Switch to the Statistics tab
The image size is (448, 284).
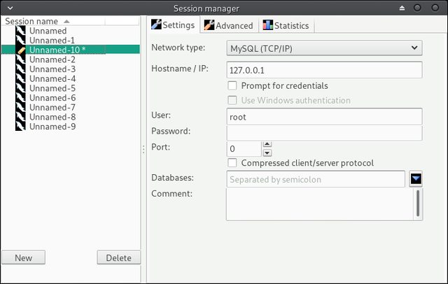[286, 25]
